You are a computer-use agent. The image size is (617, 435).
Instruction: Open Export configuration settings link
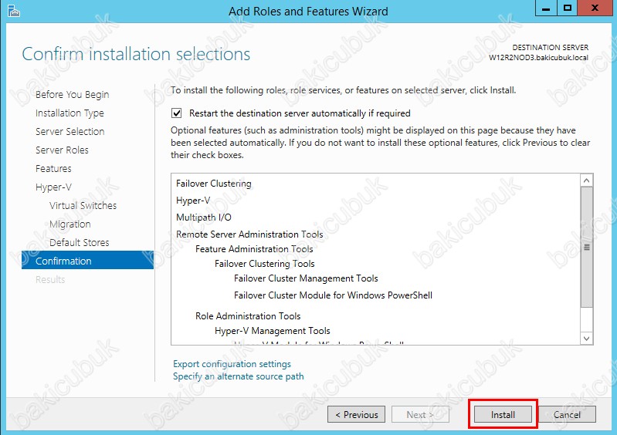coord(232,364)
